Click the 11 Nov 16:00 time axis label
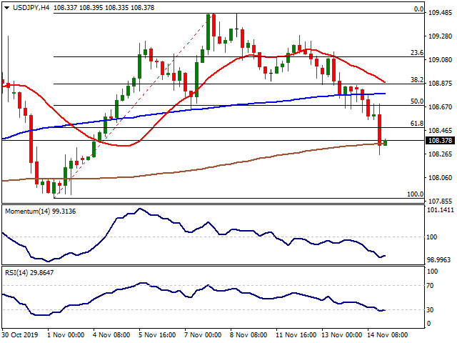The width and height of the screenshot is (457, 343). point(296,335)
